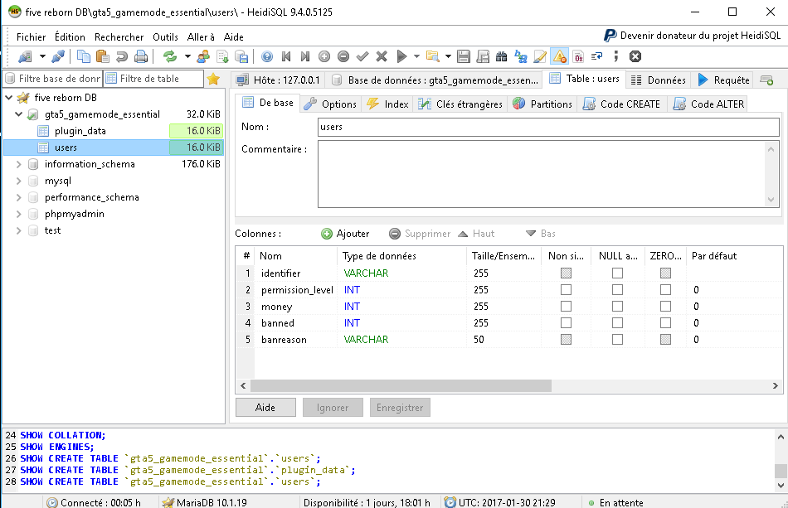Screen dimensions: 788x508
Task: Jump to last row icon
Action: (305, 56)
